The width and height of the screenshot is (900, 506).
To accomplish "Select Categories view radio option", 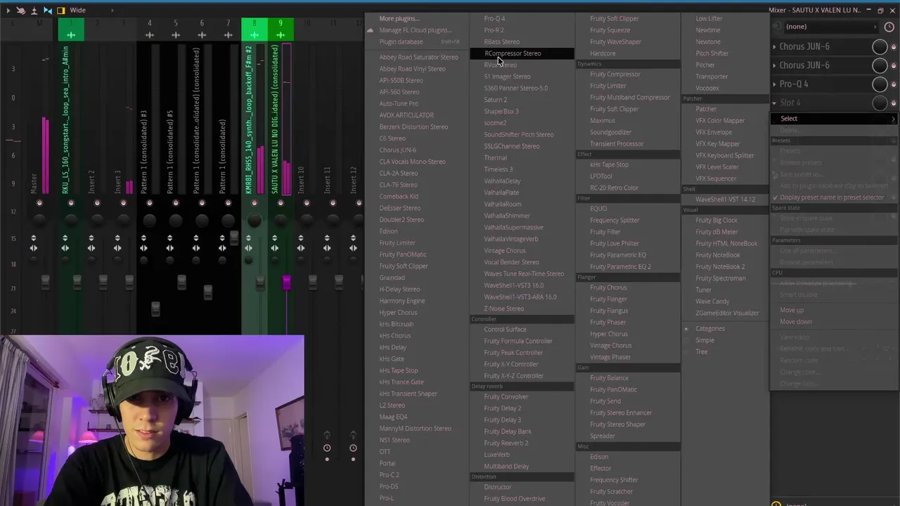I will [709, 328].
